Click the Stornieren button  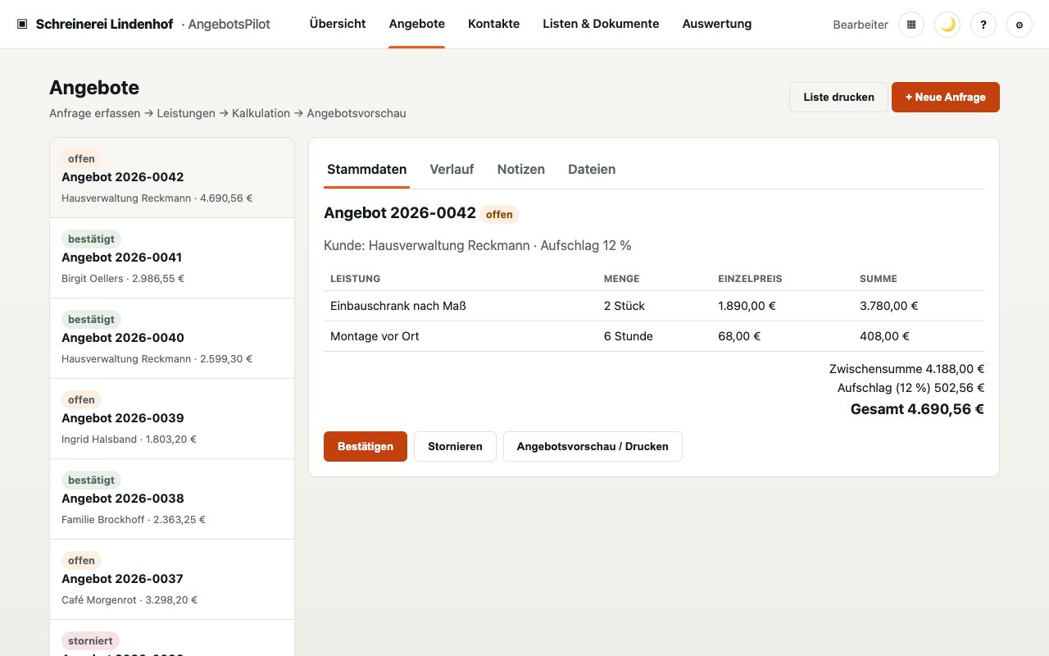click(x=455, y=447)
